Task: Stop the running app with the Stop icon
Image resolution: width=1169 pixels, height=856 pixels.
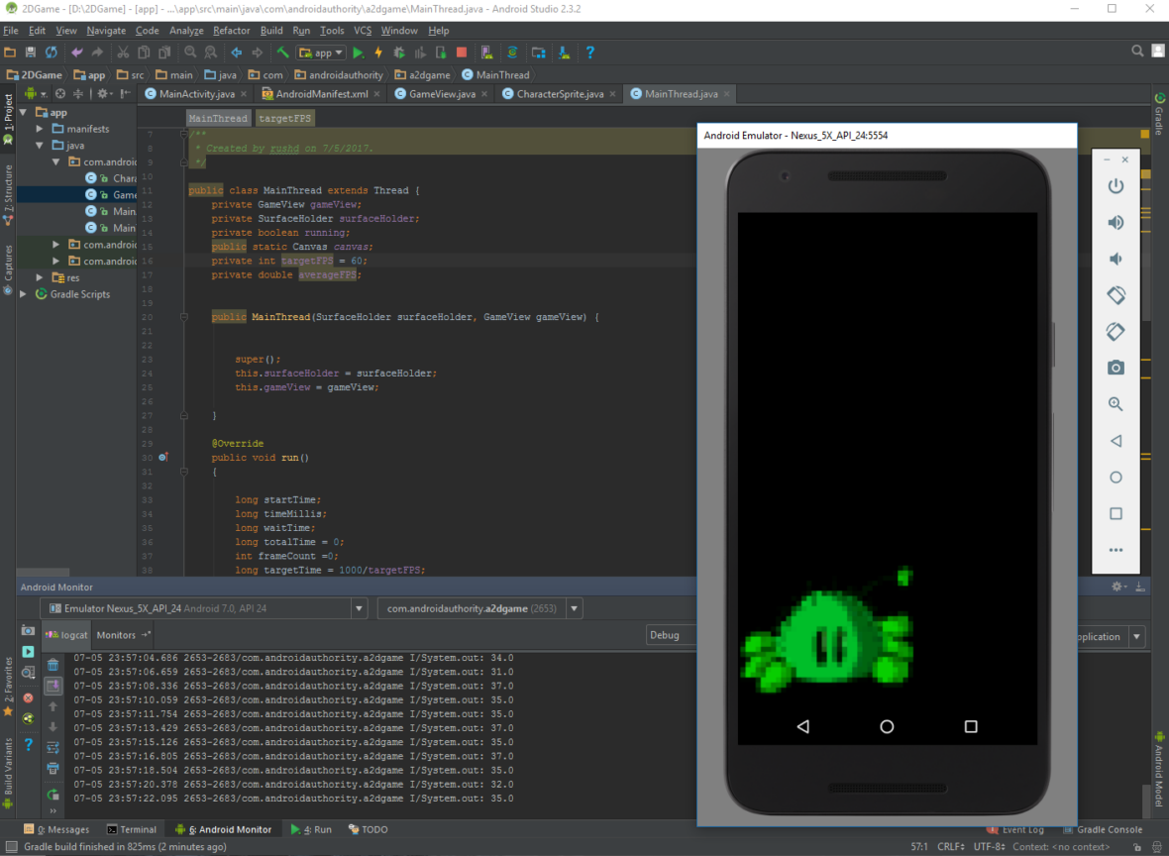Action: [x=462, y=52]
